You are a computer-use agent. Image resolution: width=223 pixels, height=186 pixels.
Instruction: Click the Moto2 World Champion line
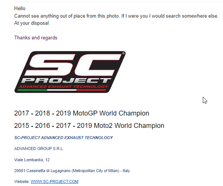pos(89,126)
